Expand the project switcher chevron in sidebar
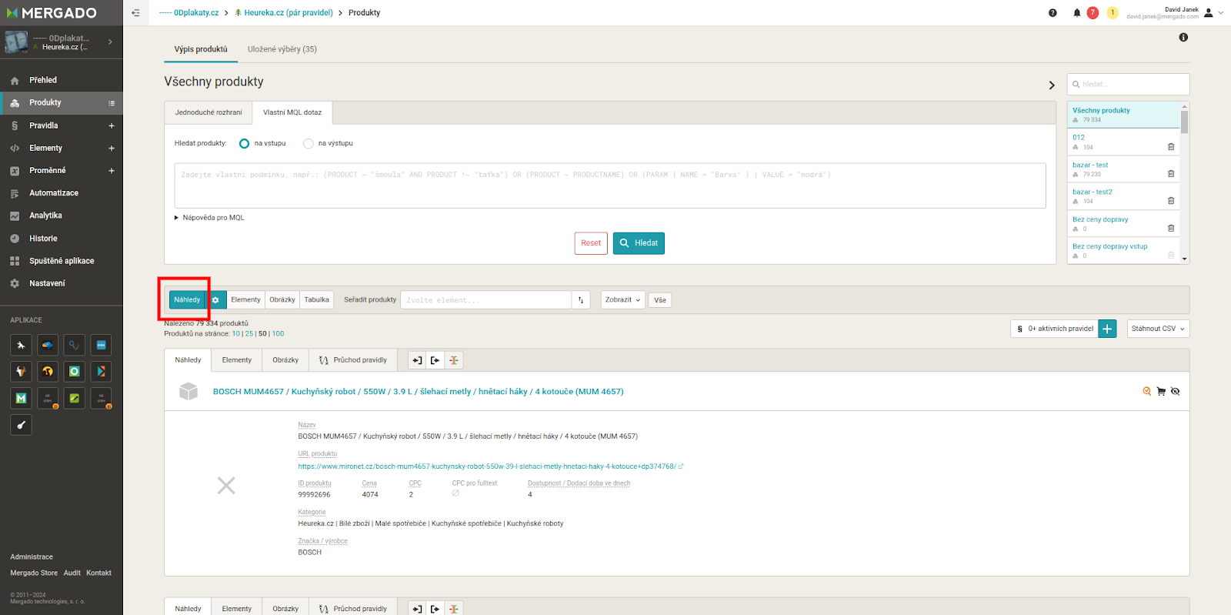The width and height of the screenshot is (1231, 615). (x=110, y=42)
